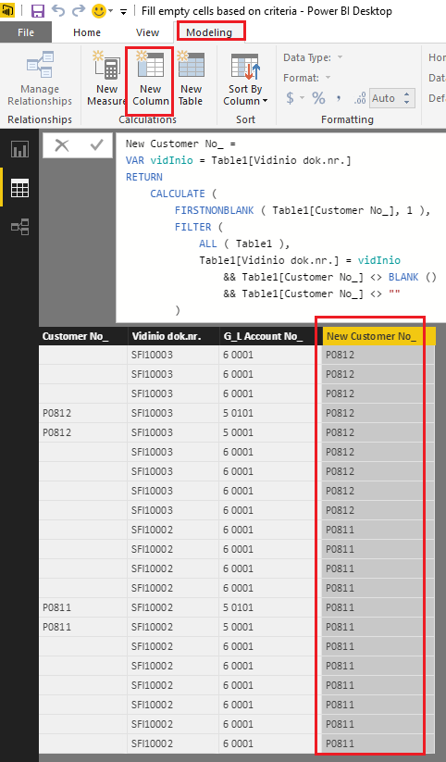Decrease decimal places with down stepper
The width and height of the screenshot is (446, 762).
tap(407, 103)
